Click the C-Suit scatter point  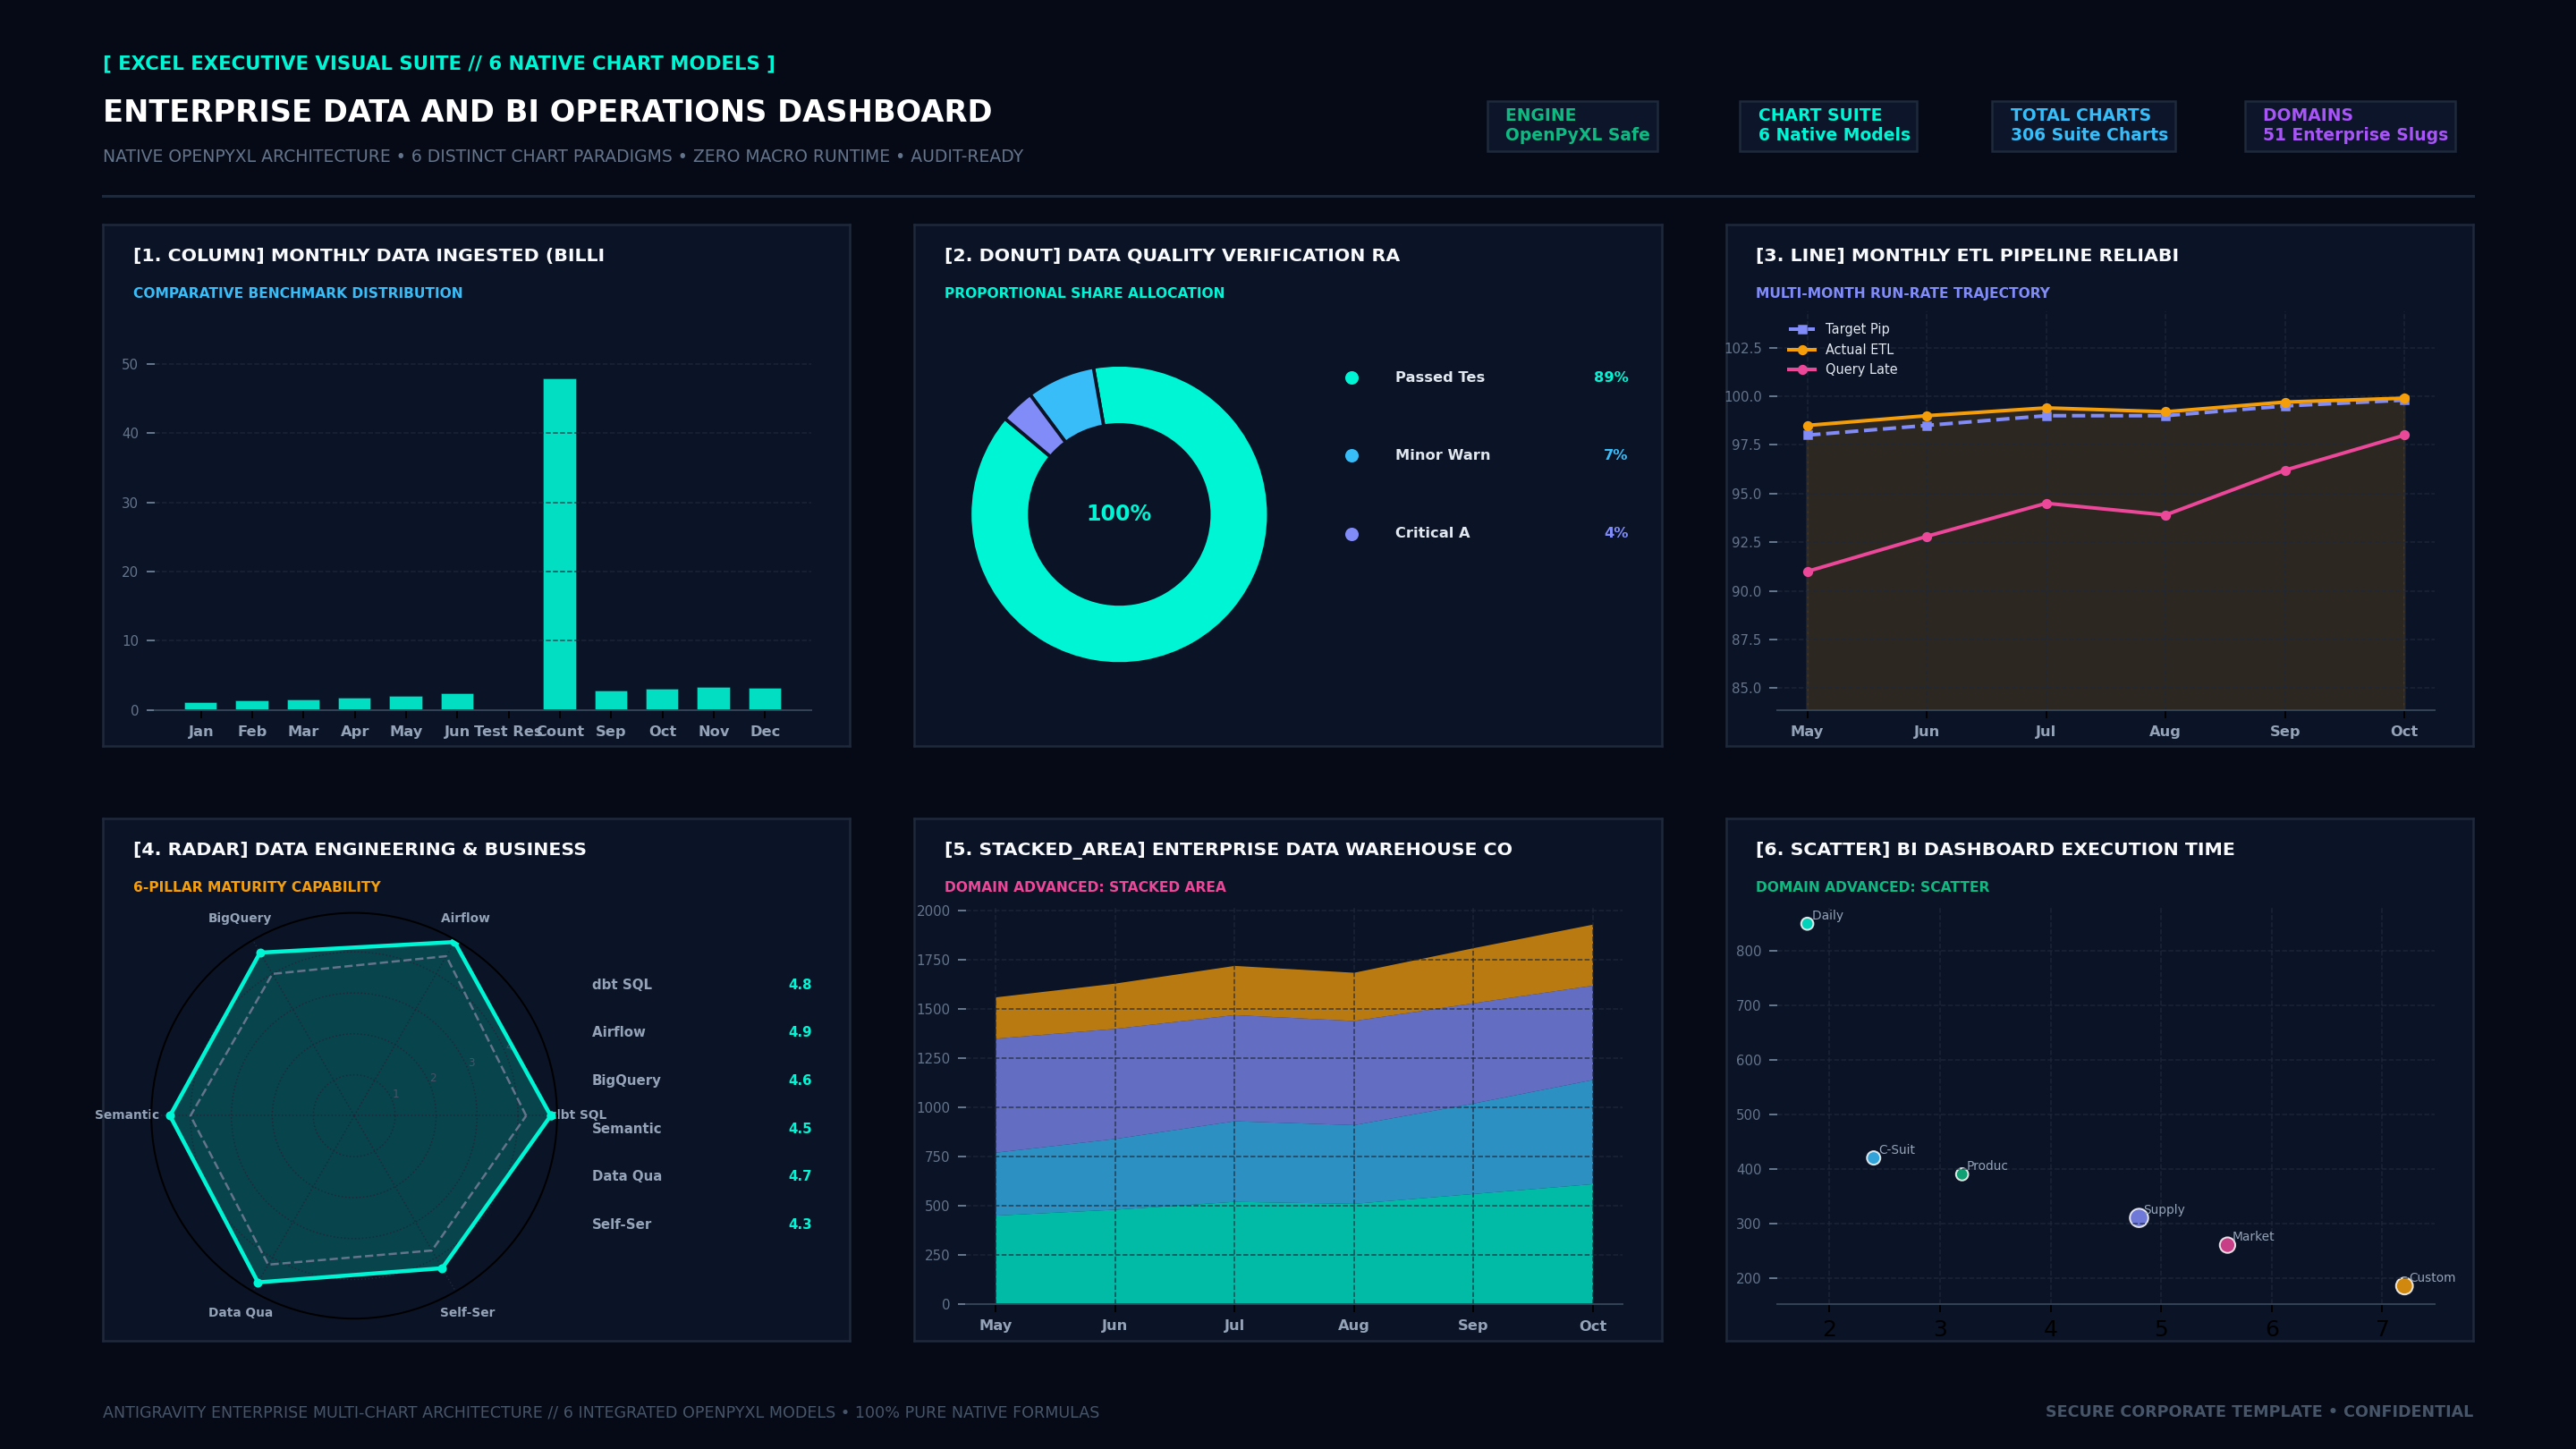tap(1873, 1158)
